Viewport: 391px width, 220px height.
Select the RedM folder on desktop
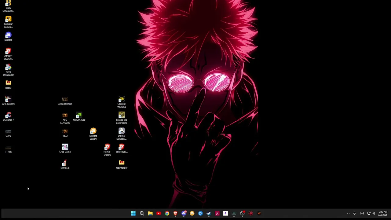[8, 85]
